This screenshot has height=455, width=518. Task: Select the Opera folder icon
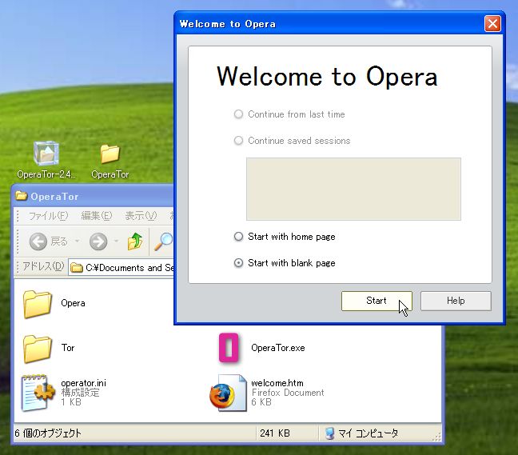tap(38, 304)
